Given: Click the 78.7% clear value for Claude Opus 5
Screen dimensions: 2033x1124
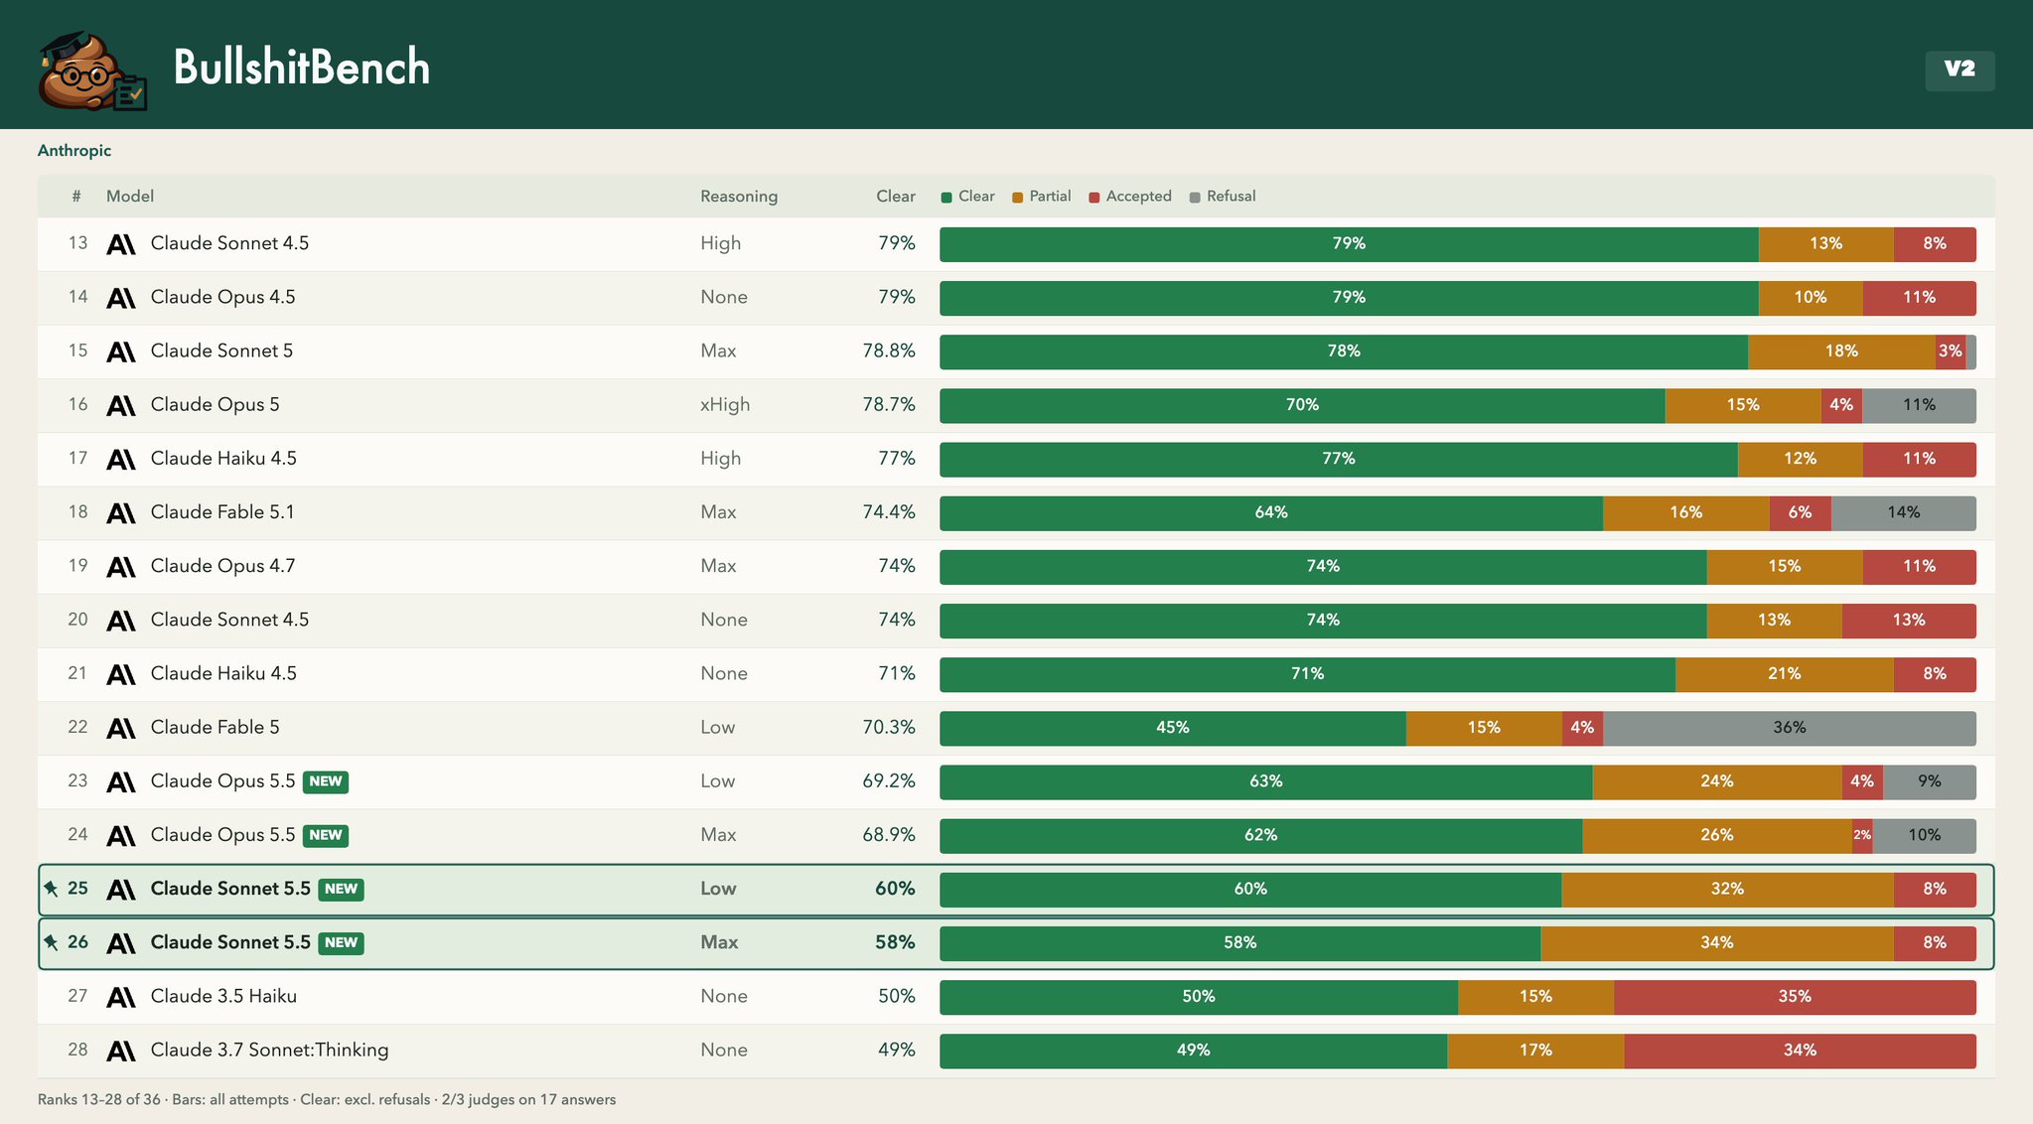Looking at the screenshot, I should click(889, 405).
